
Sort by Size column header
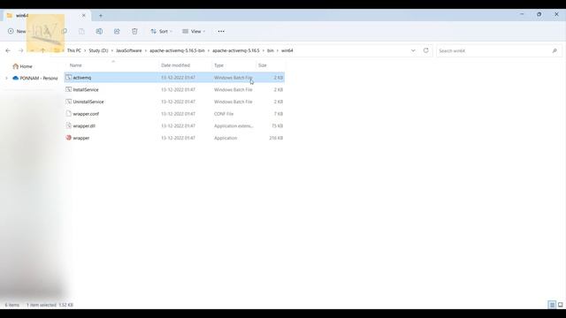pyautogui.click(x=263, y=65)
